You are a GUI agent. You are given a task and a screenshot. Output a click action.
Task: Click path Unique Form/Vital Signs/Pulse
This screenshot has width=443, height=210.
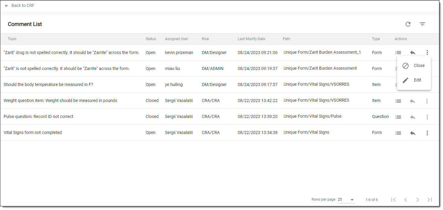[313, 116]
